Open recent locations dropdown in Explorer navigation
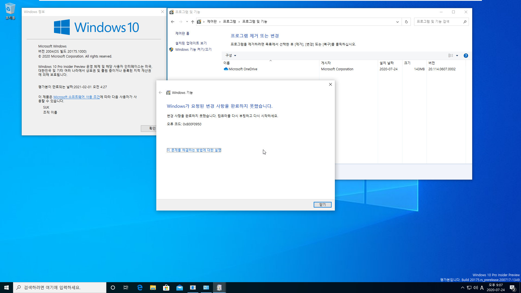Viewport: 521px width, 293px height. [x=187, y=22]
